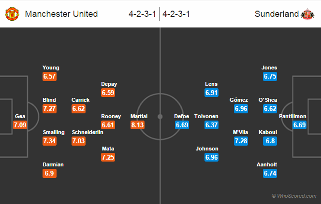Select Martial's 8.13 rating badge
The width and height of the screenshot is (321, 204).
point(138,125)
